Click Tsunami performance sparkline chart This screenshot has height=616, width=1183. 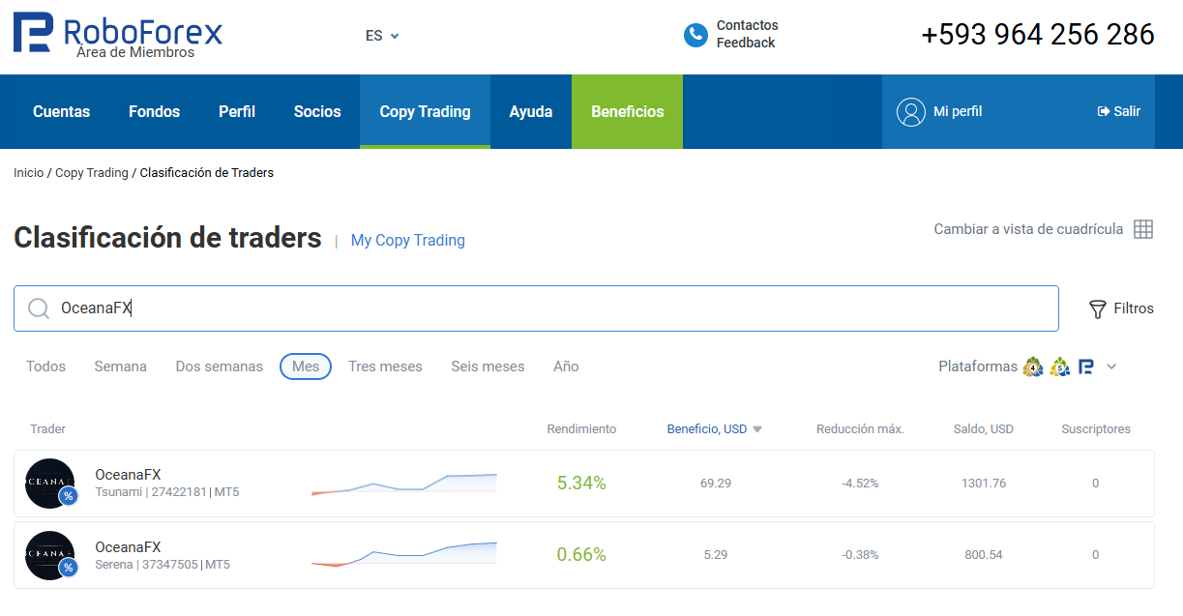pyautogui.click(x=404, y=484)
